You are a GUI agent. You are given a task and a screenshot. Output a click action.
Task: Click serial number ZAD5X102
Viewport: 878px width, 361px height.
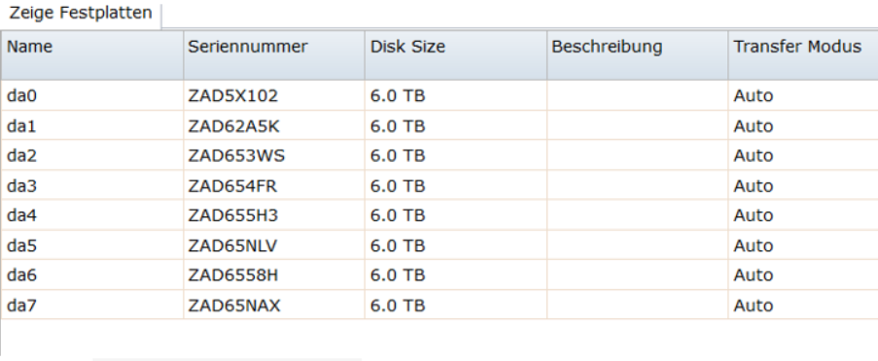click(233, 96)
